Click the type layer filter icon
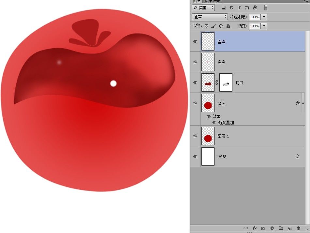This screenshot has width=310, height=233. pyautogui.click(x=239, y=8)
